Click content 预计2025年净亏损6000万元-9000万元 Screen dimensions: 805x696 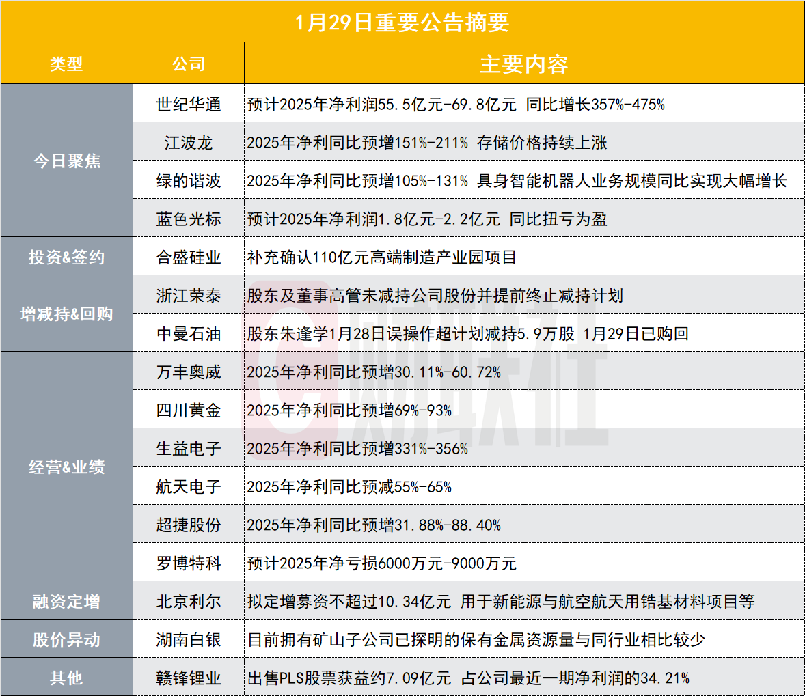pyautogui.click(x=381, y=563)
